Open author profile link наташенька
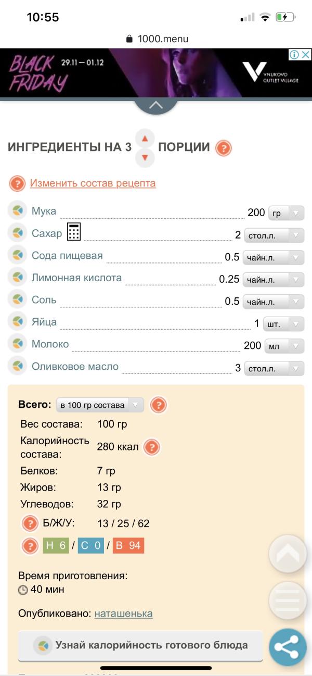 pyautogui.click(x=123, y=614)
